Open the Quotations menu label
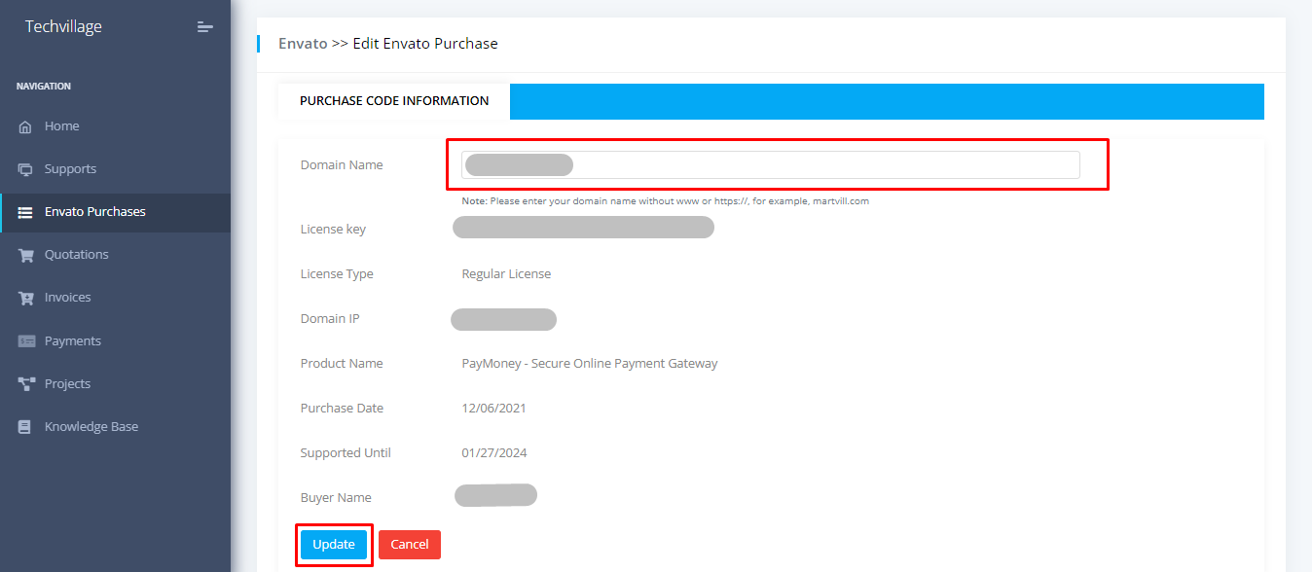This screenshot has width=1312, height=572. click(x=76, y=255)
